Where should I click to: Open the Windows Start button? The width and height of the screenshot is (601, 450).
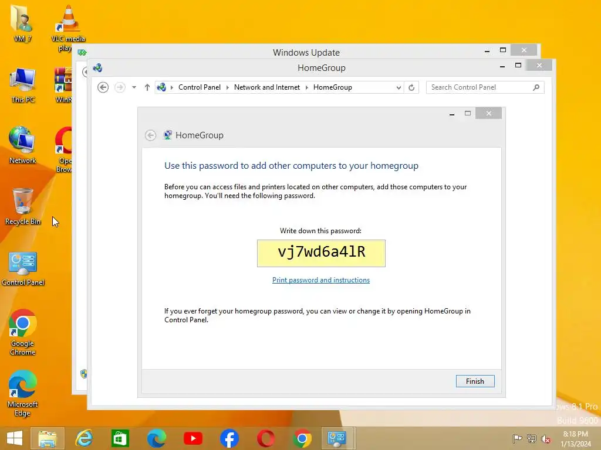[15, 438]
